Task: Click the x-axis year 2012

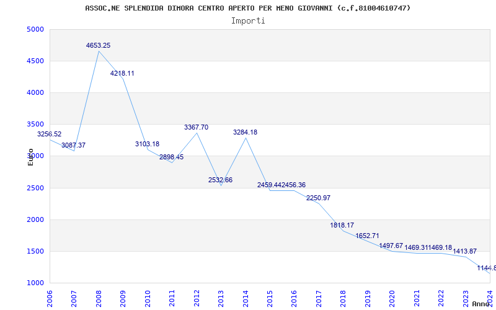Action: pos(197,299)
